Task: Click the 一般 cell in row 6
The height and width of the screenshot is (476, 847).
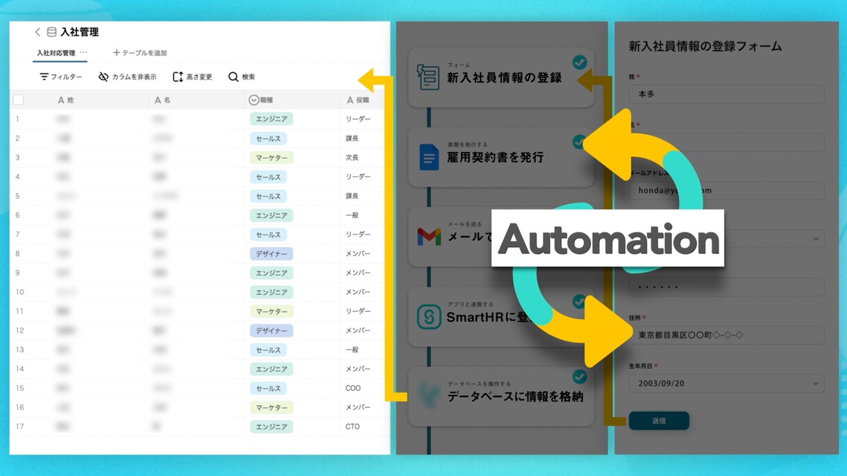Action: click(x=352, y=215)
